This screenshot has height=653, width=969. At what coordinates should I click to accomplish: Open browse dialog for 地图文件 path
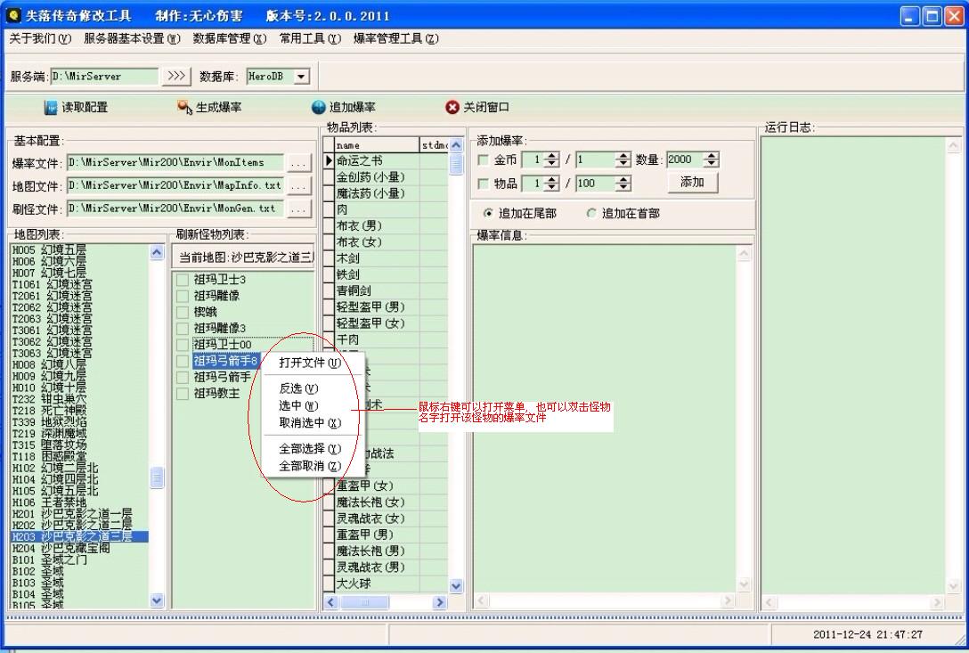(298, 186)
